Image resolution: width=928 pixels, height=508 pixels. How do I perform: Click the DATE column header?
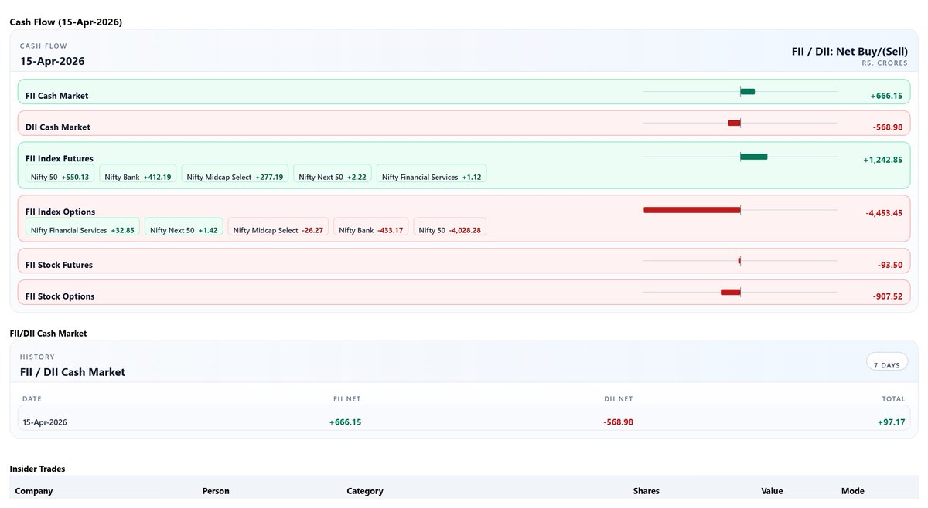(32, 399)
